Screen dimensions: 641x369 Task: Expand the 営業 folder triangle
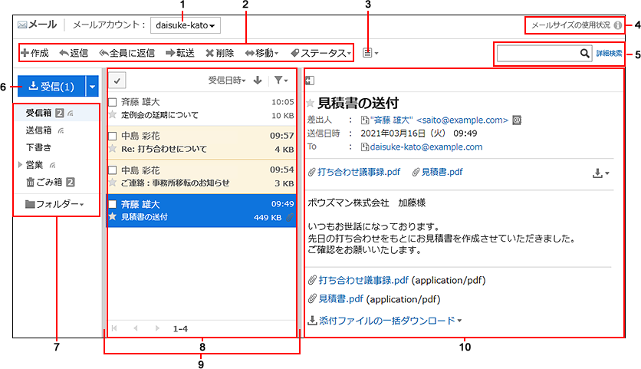coord(20,165)
